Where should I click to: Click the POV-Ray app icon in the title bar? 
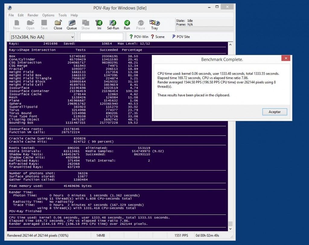[9, 8]
